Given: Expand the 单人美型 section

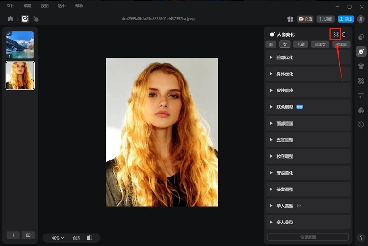Looking at the screenshot, I should pos(308,206).
